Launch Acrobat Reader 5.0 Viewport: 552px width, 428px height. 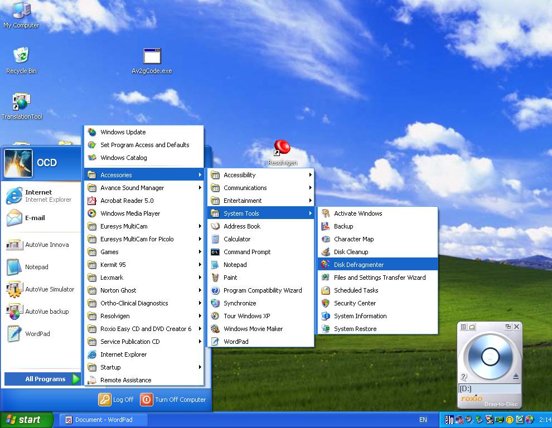tap(144, 201)
